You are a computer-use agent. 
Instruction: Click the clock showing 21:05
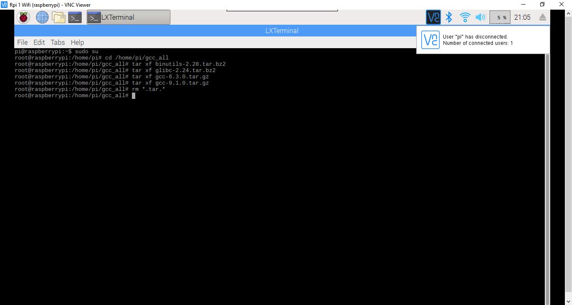coord(522,17)
